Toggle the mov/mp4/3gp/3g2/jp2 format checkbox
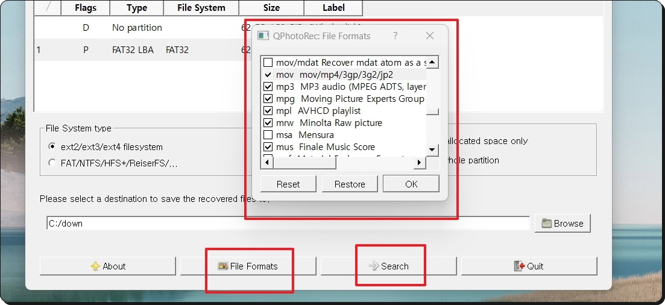665x305 pixels. click(x=268, y=75)
